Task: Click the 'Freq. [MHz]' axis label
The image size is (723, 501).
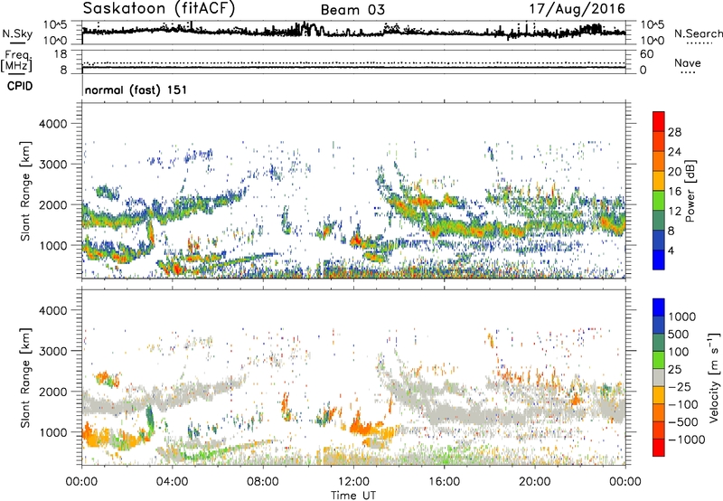Action: (16, 61)
